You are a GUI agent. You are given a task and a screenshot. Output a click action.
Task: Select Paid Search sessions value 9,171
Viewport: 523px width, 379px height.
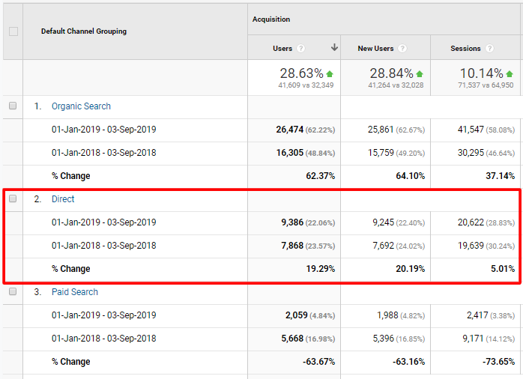click(473, 339)
